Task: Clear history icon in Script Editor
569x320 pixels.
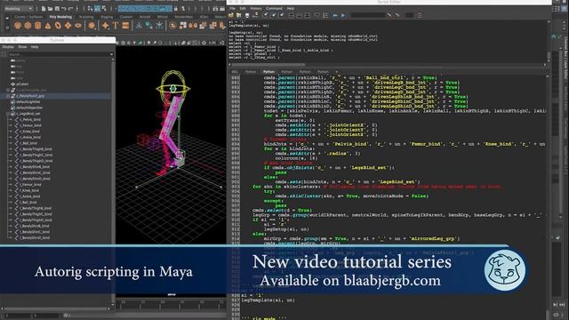Action: (265, 15)
